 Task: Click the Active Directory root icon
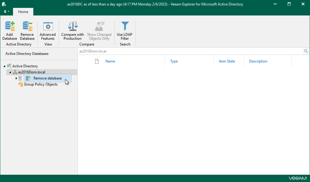(9, 66)
